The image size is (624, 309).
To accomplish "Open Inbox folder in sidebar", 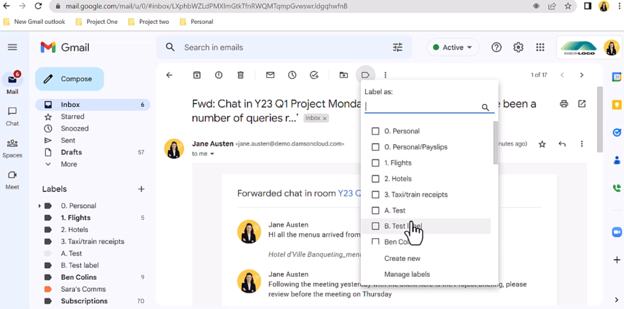I will coord(93,105).
